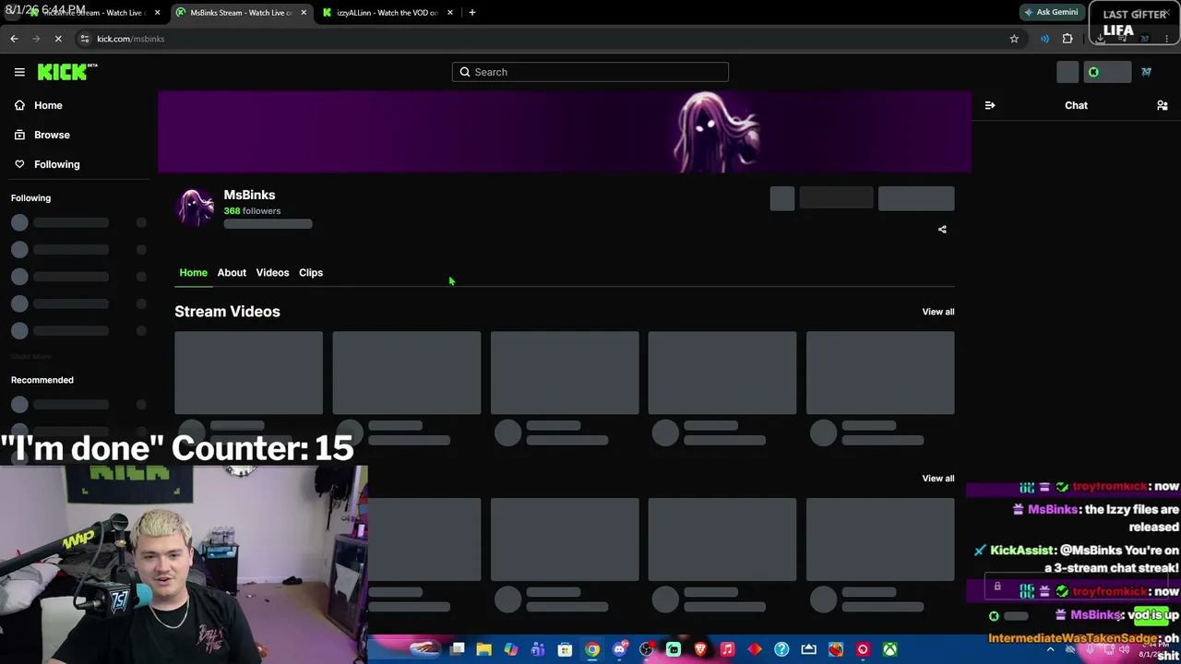Click the purple MsBinks channel banner
Image resolution: width=1181 pixels, height=664 pixels.
[565, 132]
